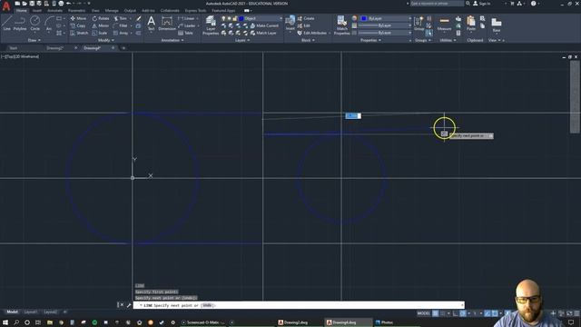Switch to the Model layout tab
The height and width of the screenshot is (327, 581).
pyautogui.click(x=12, y=312)
